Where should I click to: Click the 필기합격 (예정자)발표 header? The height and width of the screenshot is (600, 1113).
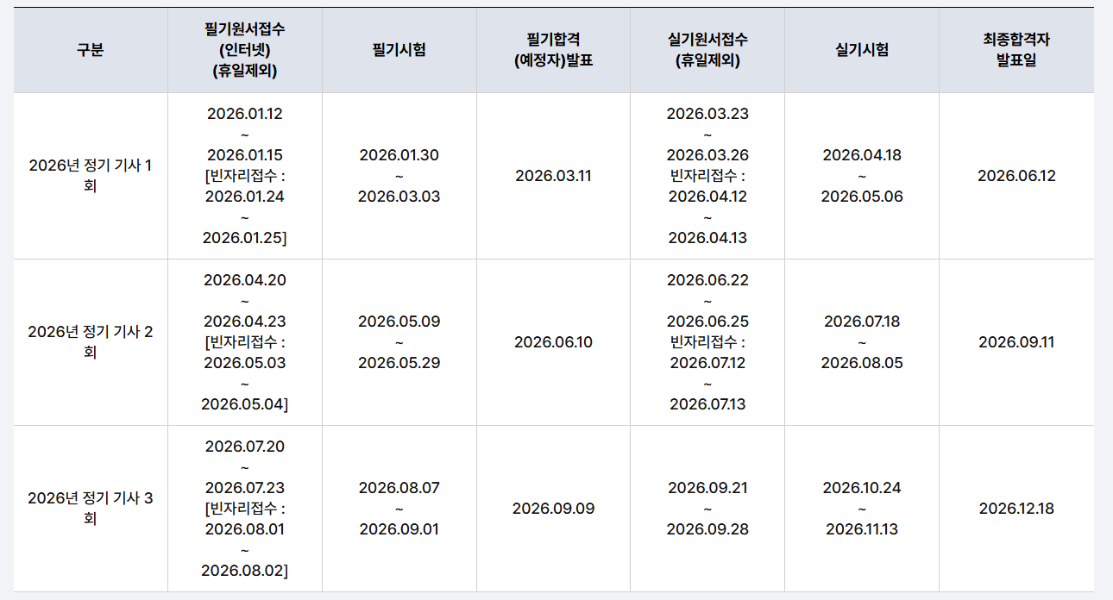coord(553,50)
